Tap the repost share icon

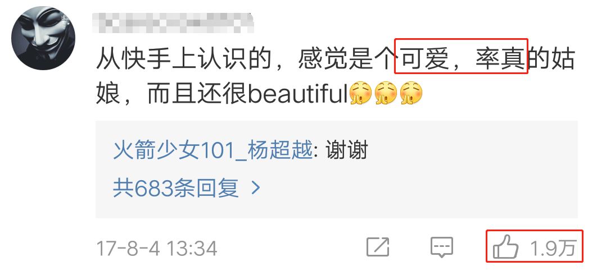tap(378, 247)
